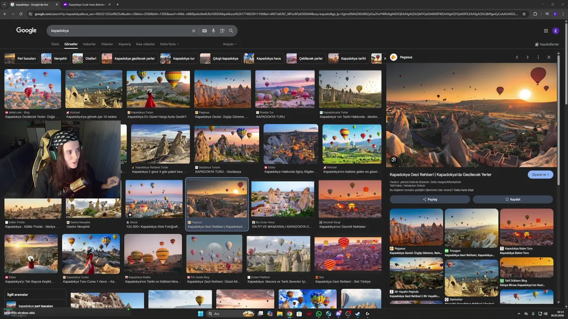This screenshot has width=568, height=319.
Task: Go to next image in preview panel
Action: coord(528,57)
